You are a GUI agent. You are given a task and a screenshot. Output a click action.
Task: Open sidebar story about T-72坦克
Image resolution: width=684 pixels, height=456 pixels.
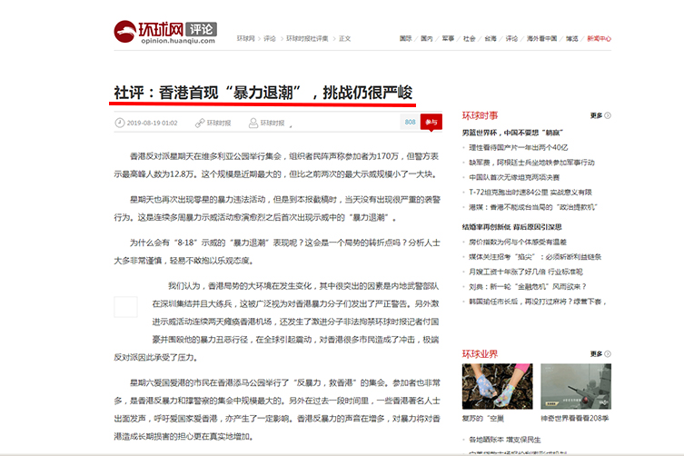(x=520, y=192)
